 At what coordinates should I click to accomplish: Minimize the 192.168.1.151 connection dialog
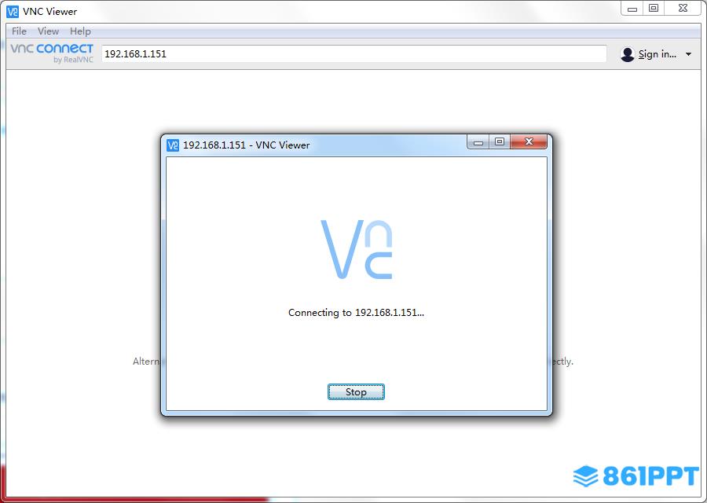(x=478, y=142)
